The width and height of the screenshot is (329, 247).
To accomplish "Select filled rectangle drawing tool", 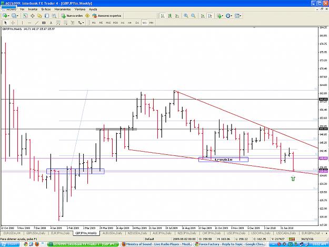I will [44, 23].
